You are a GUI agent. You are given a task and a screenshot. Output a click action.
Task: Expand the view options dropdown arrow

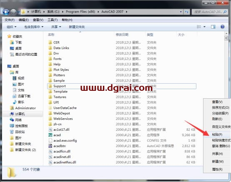tap(204, 27)
